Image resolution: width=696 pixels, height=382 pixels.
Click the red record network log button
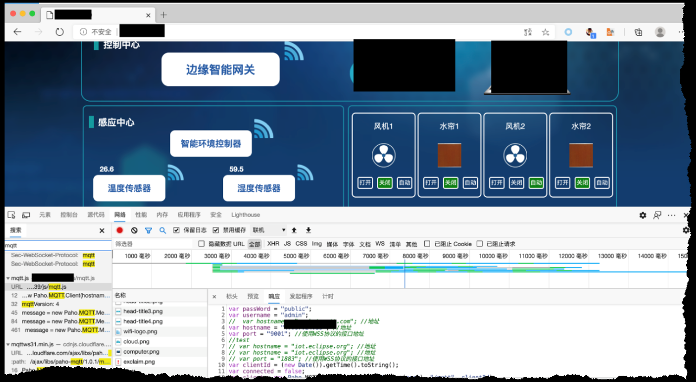click(120, 230)
